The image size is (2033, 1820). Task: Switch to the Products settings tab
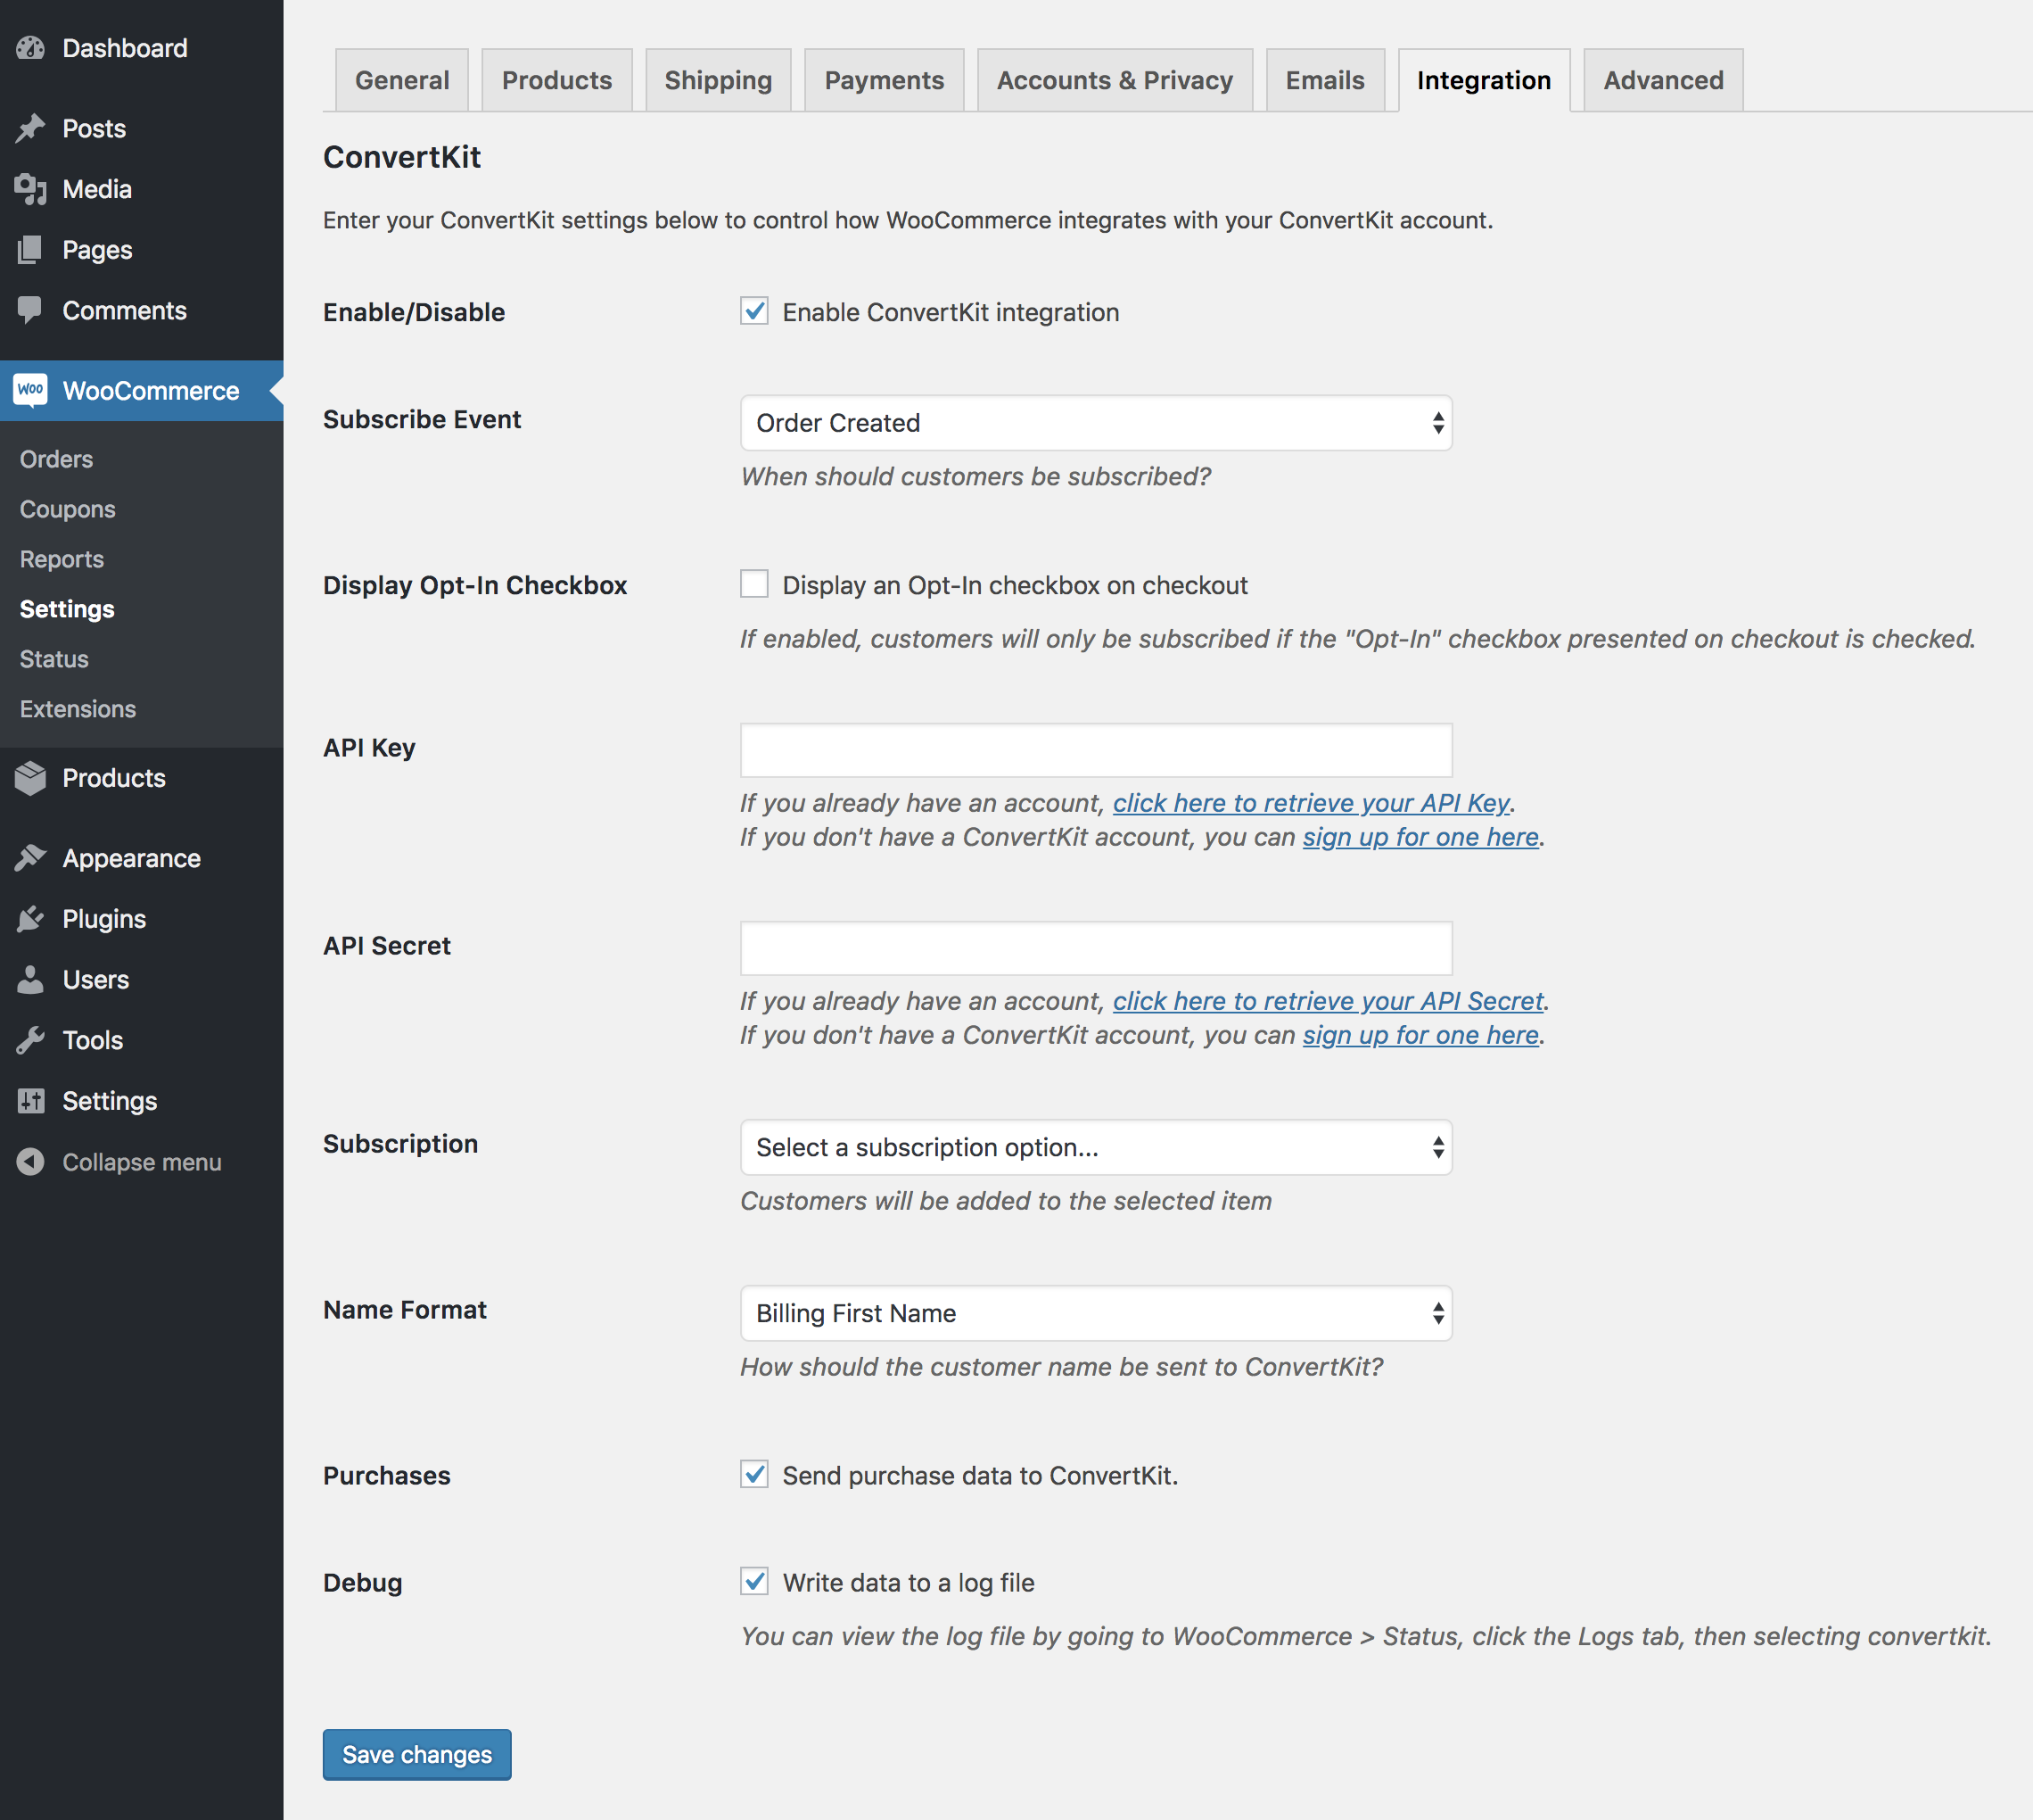556,80
